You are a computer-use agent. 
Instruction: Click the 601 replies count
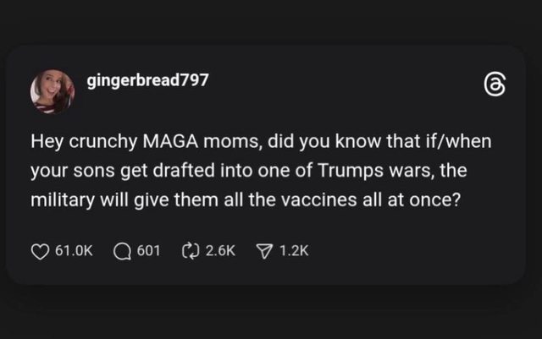[147, 251]
